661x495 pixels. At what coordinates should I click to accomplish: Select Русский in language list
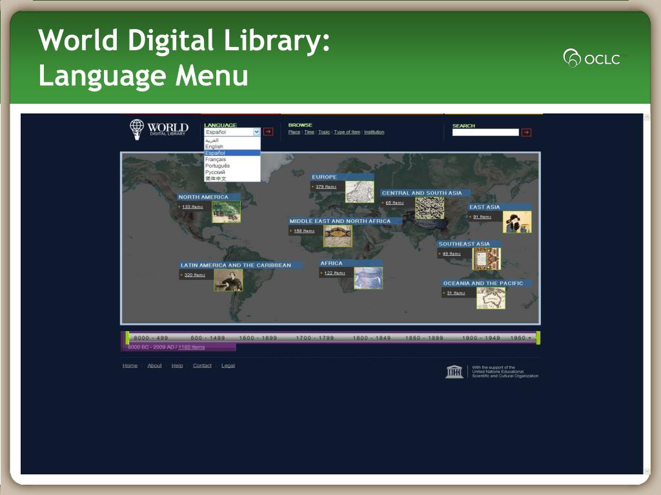pos(232,172)
